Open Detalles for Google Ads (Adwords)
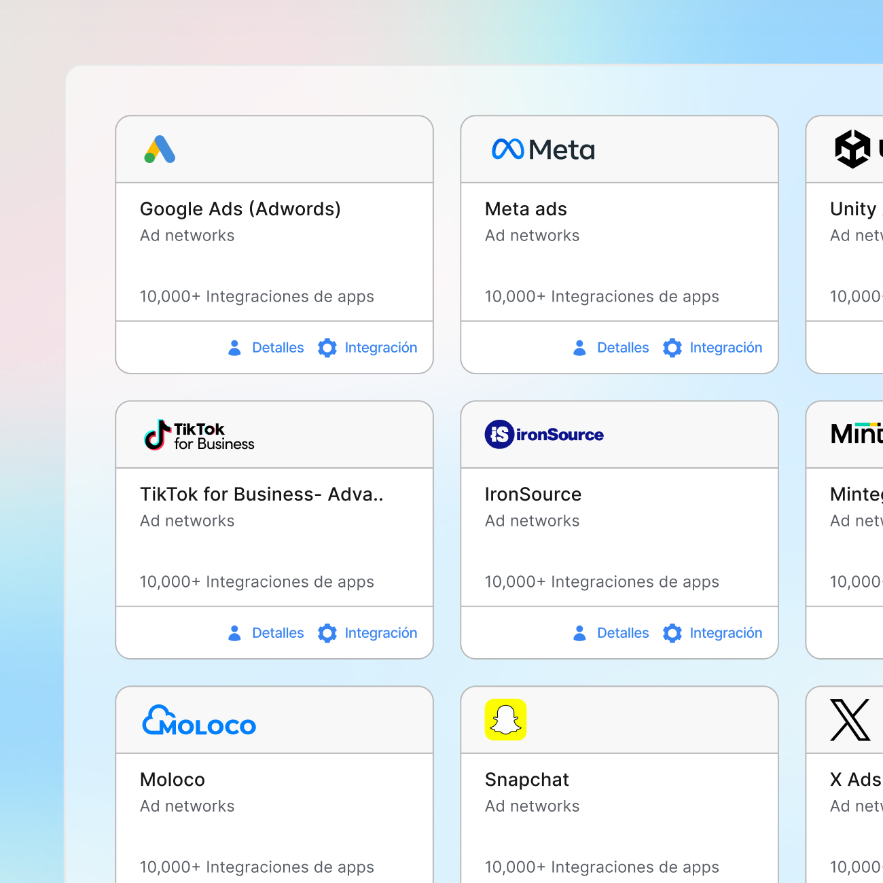Viewport: 883px width, 883px height. coord(278,348)
